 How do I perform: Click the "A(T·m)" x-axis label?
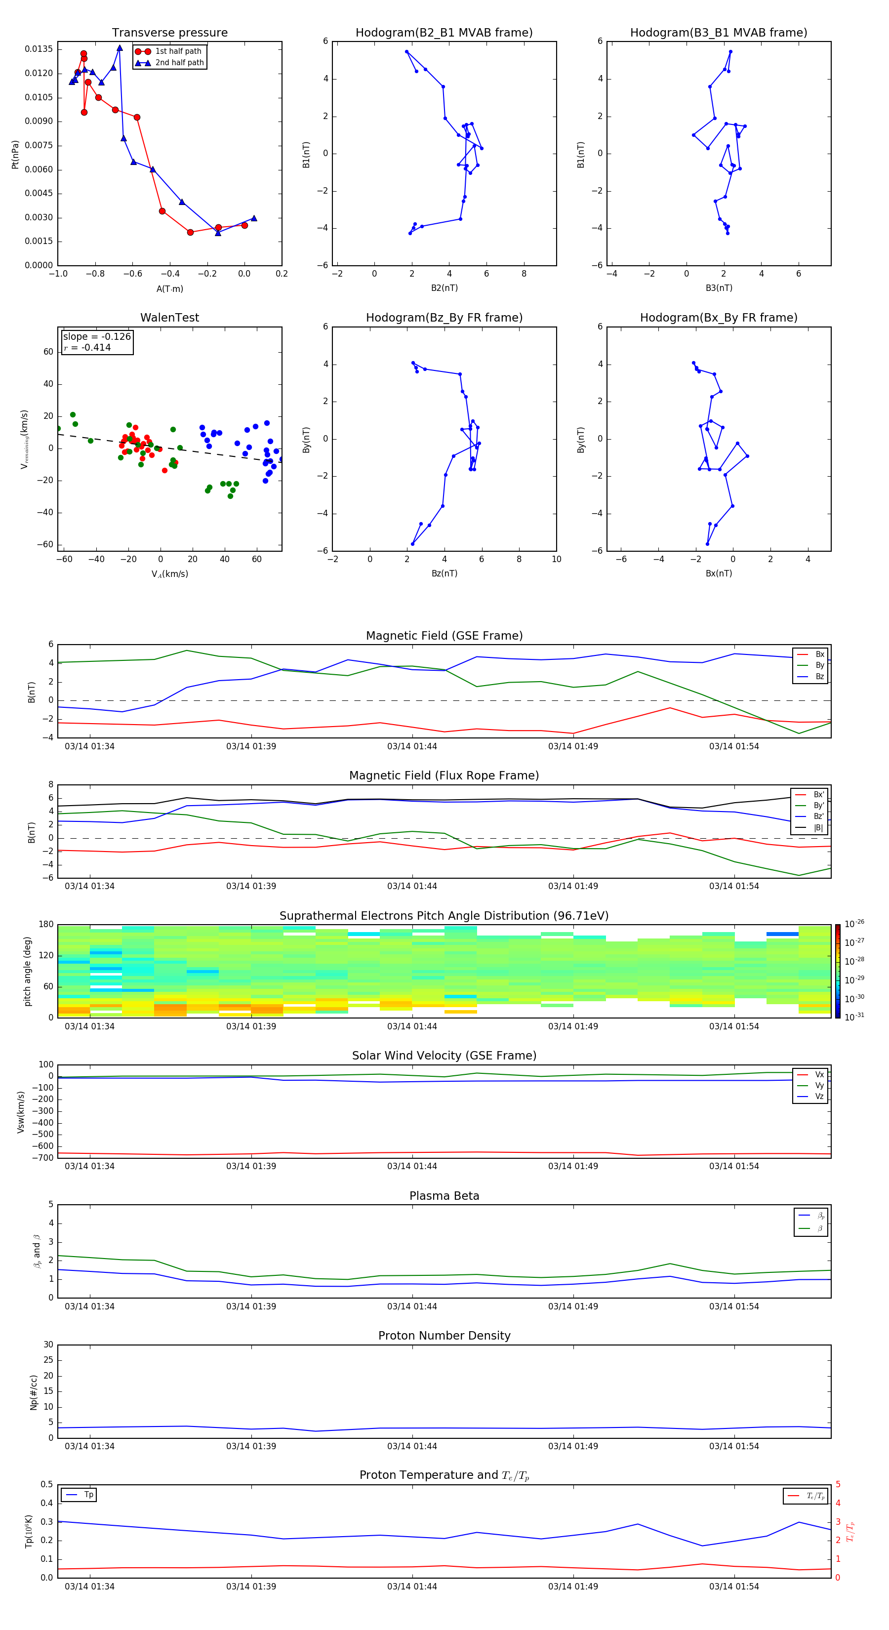(x=169, y=288)
